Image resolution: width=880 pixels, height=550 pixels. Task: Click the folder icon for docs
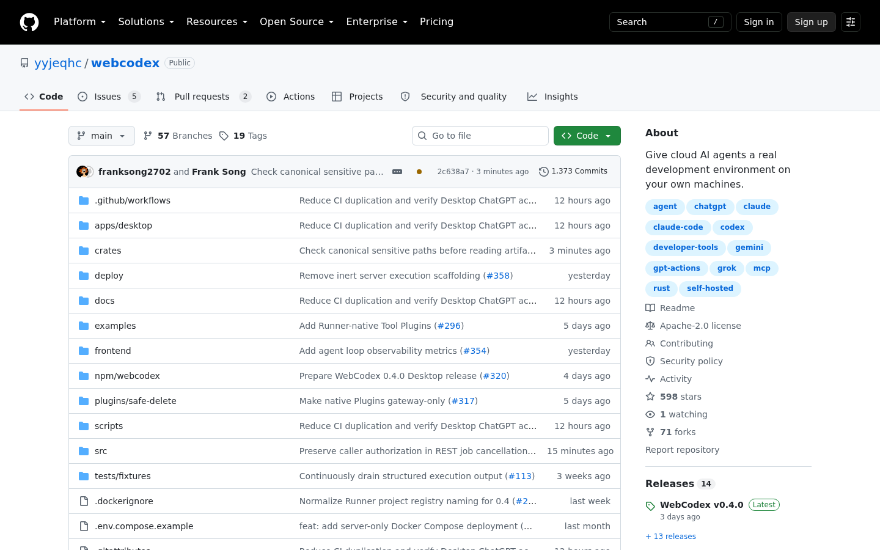(84, 301)
